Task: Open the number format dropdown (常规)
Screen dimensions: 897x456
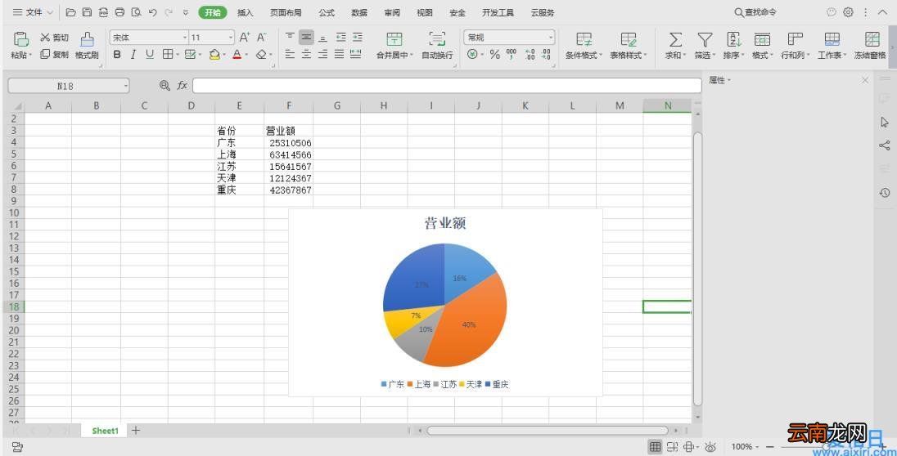Action: point(551,38)
